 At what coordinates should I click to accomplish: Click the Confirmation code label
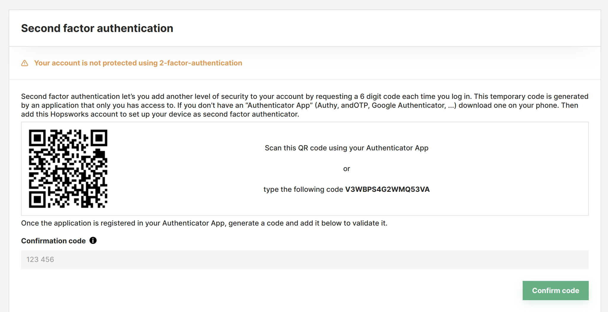point(53,241)
